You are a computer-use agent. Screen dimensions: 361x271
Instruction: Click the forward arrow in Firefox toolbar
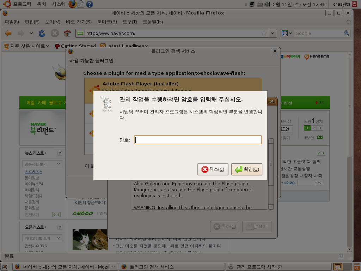21,34
